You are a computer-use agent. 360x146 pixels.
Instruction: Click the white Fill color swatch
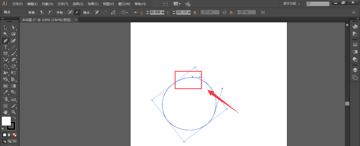point(6,121)
